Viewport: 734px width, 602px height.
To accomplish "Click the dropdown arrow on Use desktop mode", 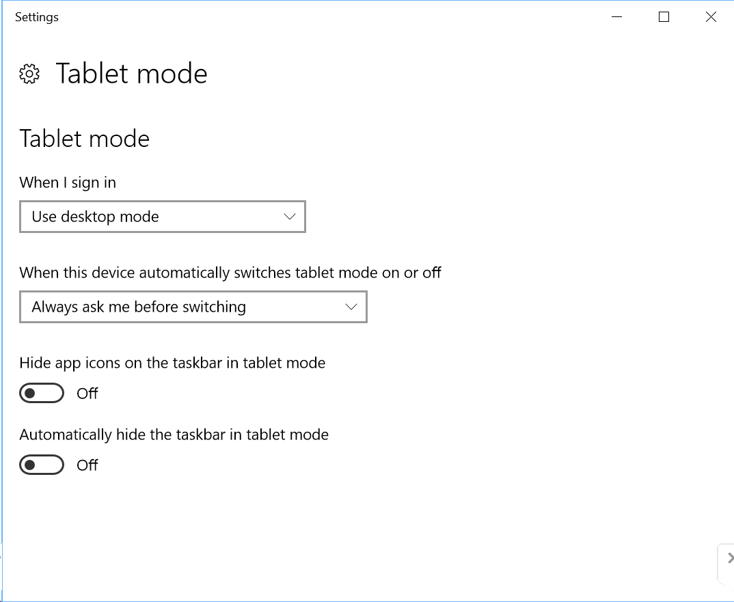I will pos(290,217).
